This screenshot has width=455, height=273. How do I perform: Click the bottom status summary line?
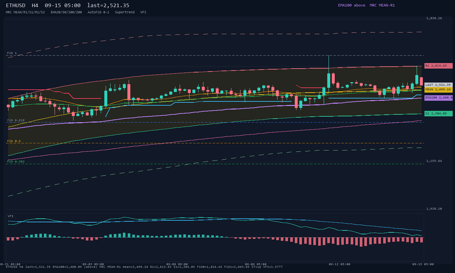pos(144,267)
